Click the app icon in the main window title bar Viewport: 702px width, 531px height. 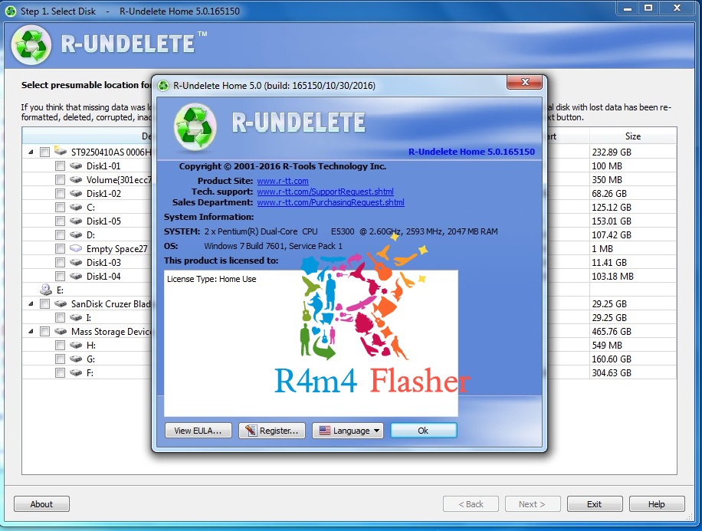(x=11, y=11)
